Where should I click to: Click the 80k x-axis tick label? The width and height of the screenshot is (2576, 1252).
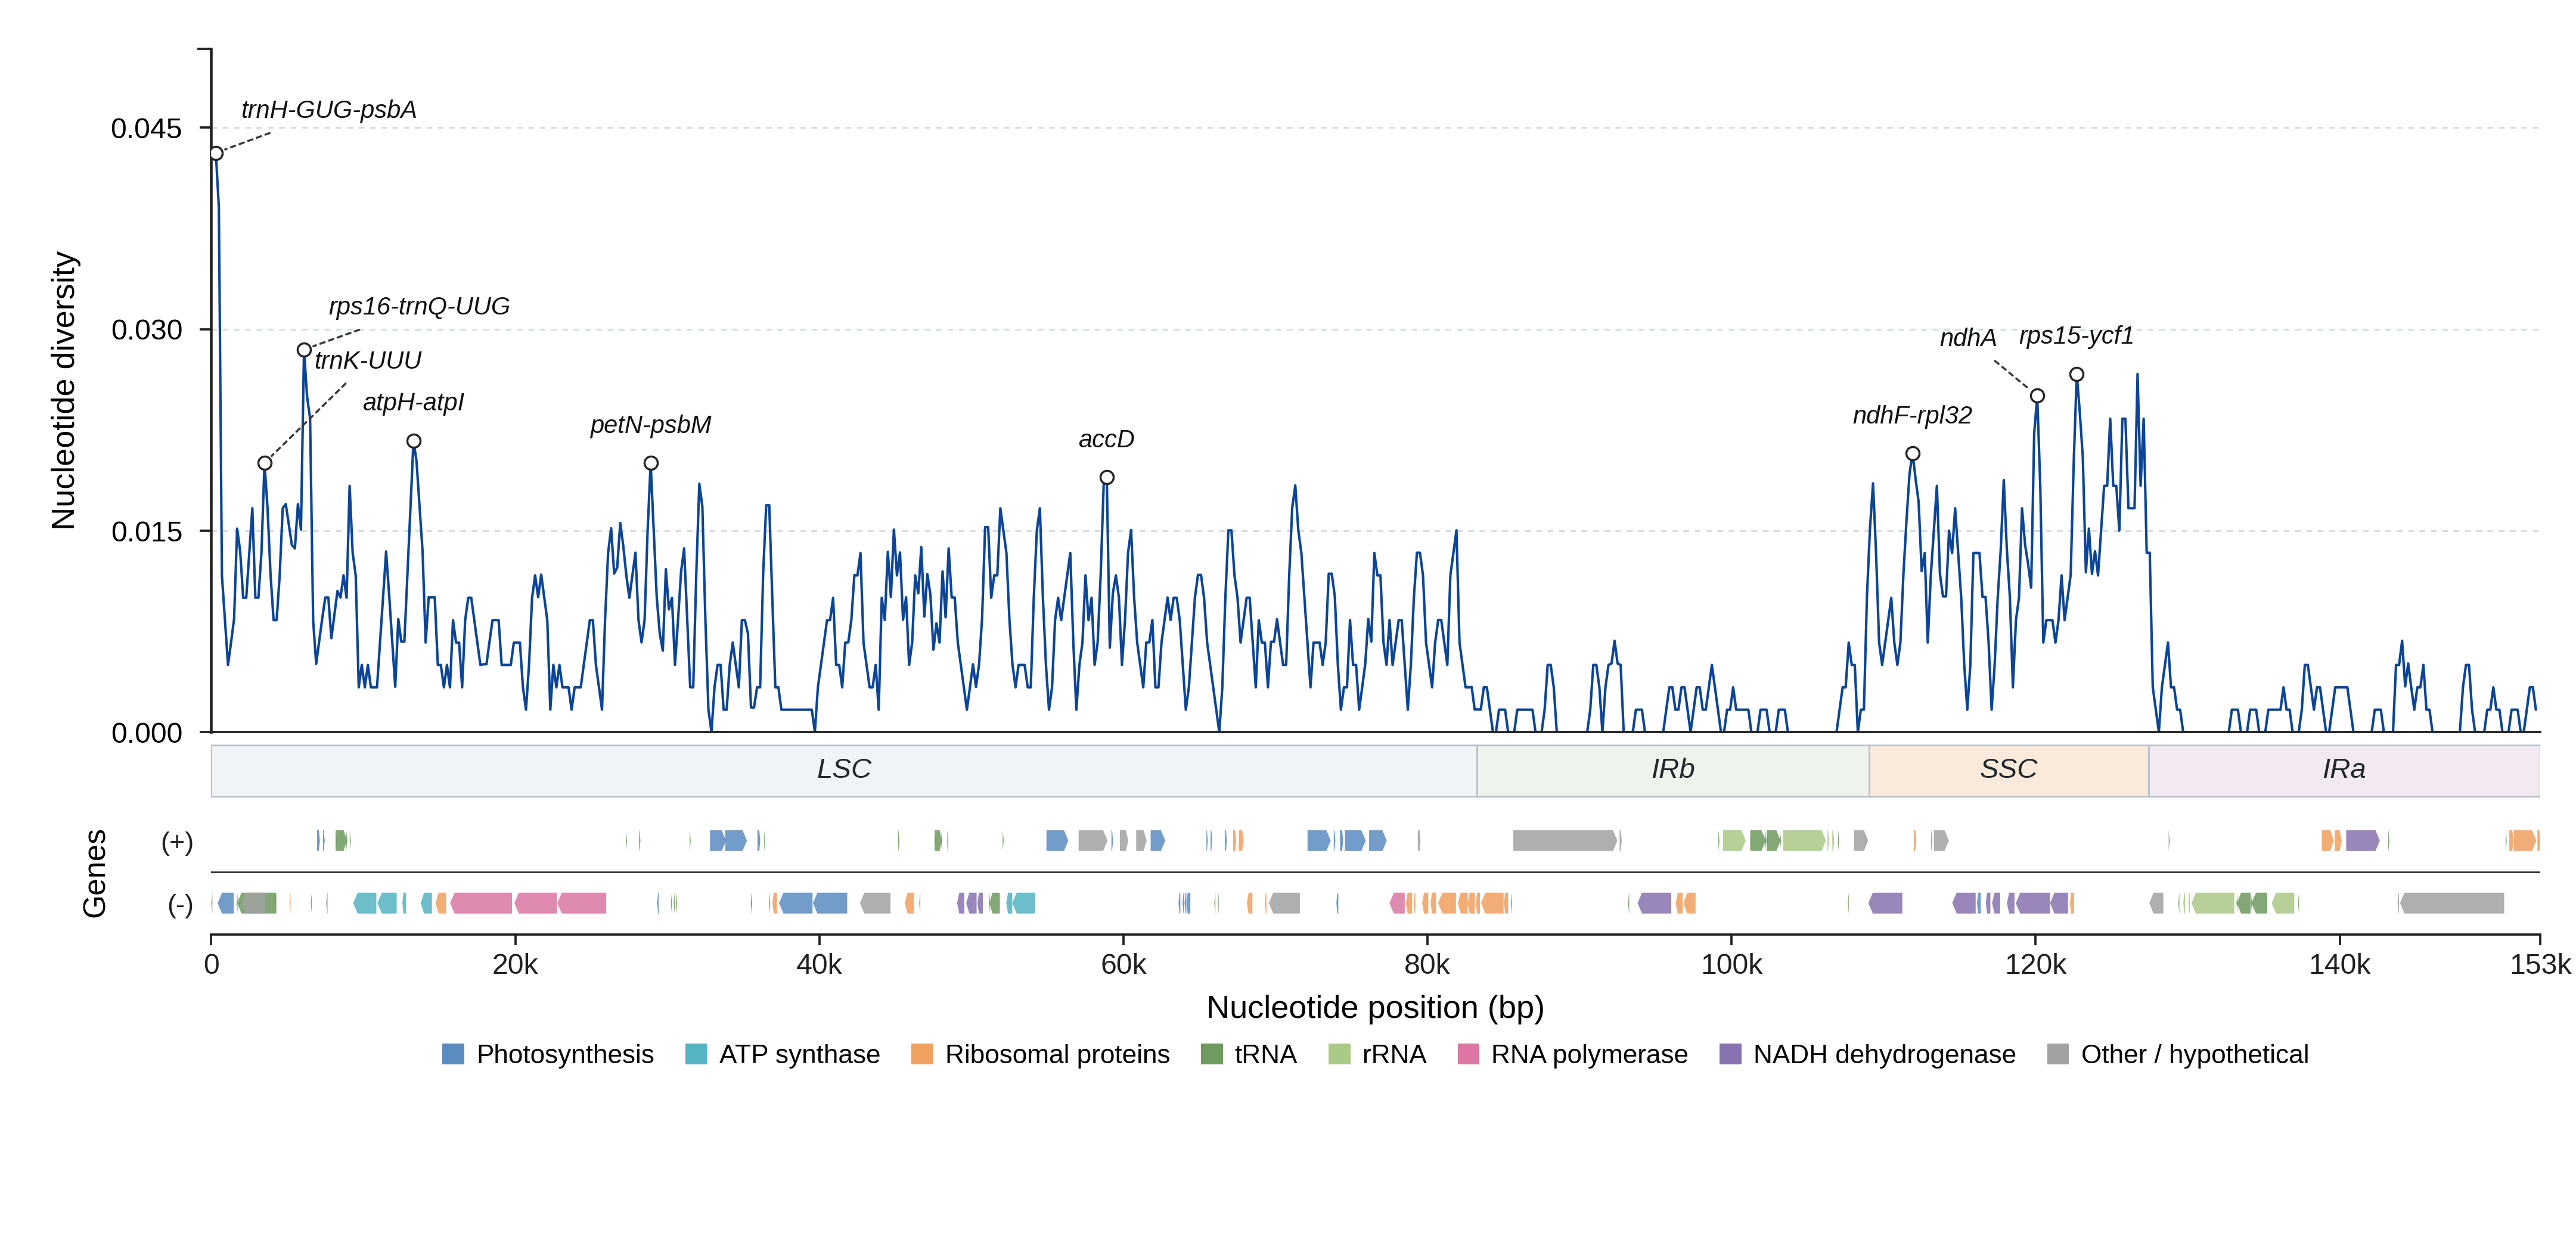coord(1427,964)
